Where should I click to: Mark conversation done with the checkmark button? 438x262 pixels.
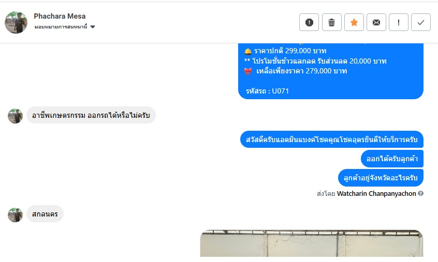click(421, 22)
